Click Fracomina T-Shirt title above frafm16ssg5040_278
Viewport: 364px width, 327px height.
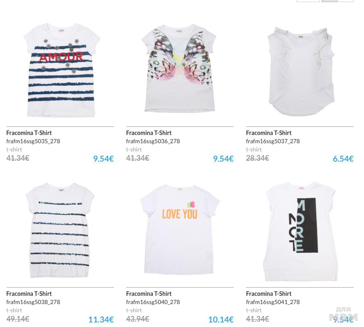point(149,294)
